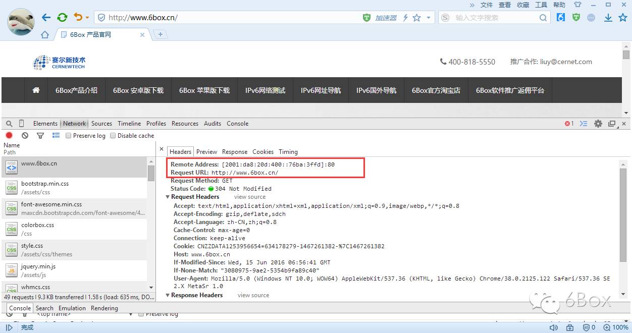Switch to the Preview tab
632x333 pixels.
tap(206, 152)
